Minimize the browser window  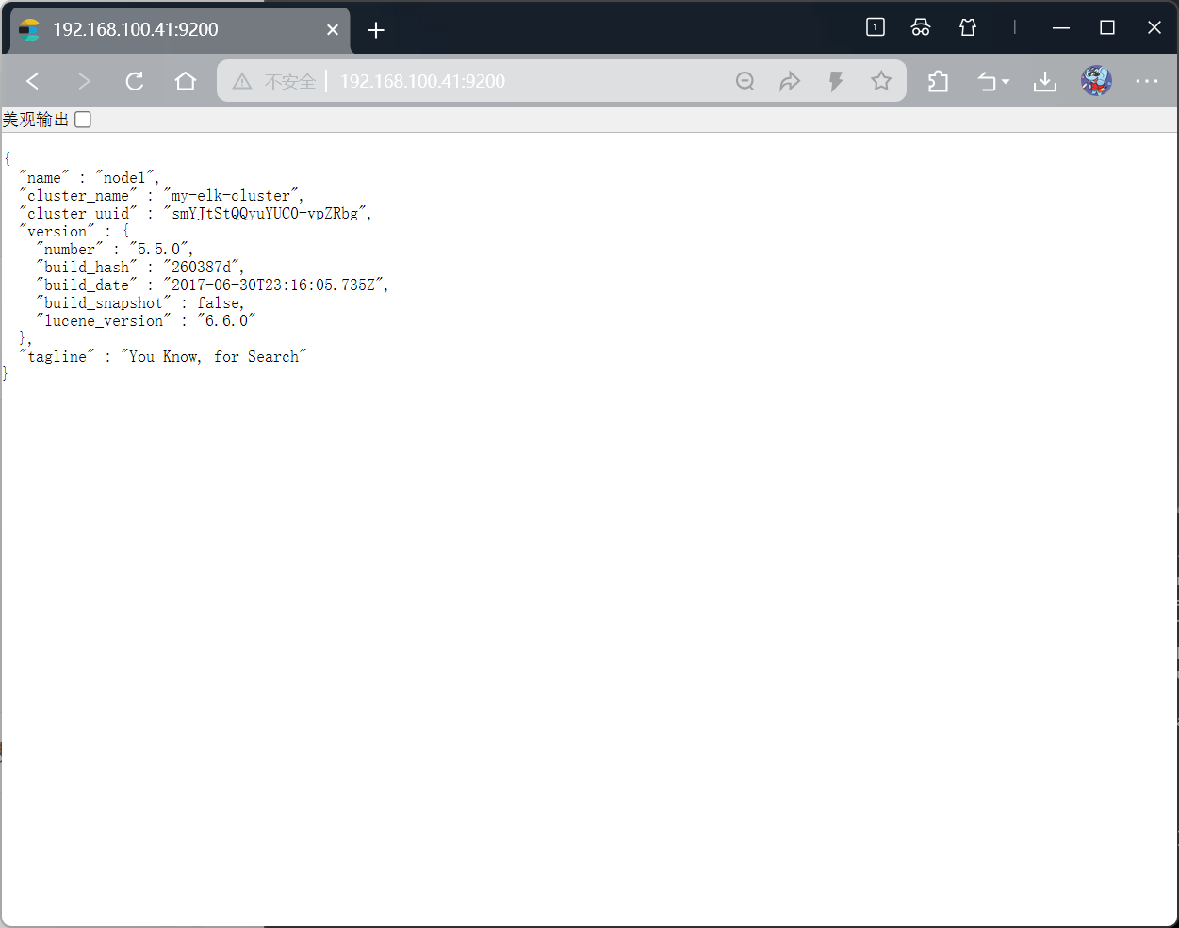pyautogui.click(x=1061, y=28)
